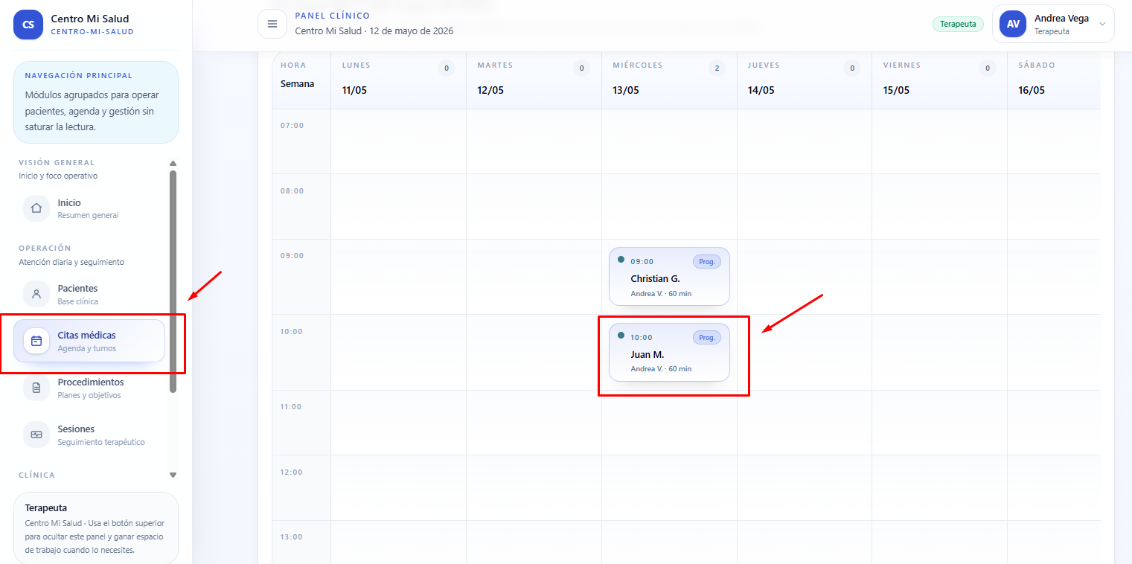The width and height of the screenshot is (1132, 564).
Task: Click the sidebar scroll-down arrow
Action: click(173, 475)
